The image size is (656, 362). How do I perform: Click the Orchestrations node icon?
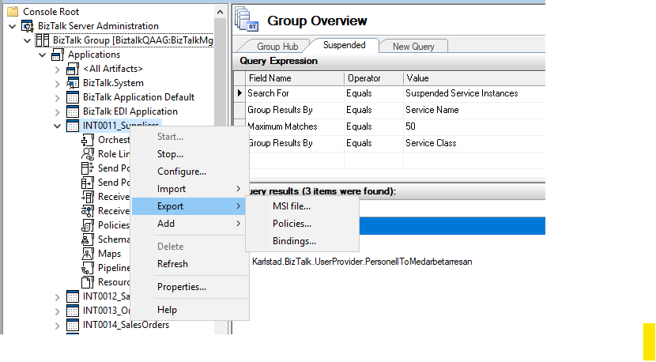click(x=88, y=140)
